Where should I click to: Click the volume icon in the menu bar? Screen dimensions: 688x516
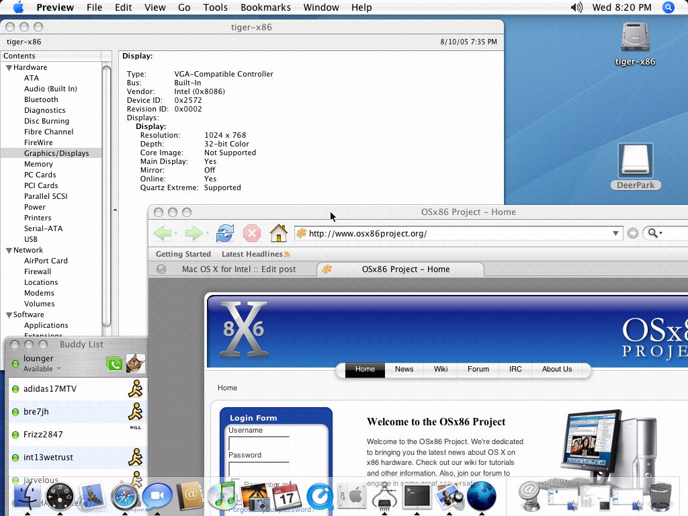click(x=576, y=7)
